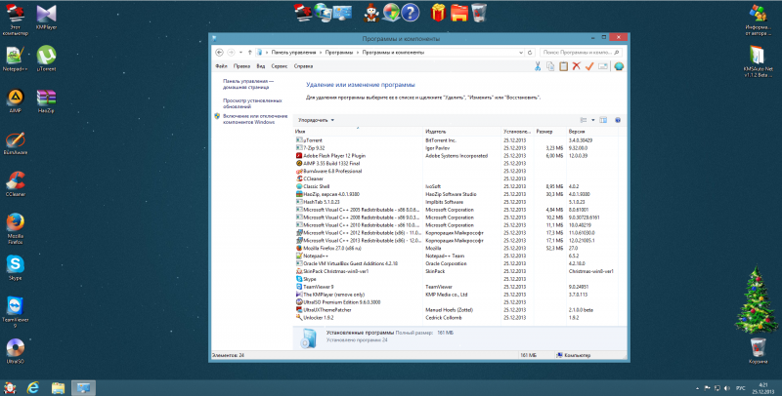
Task: Click the Santa Start button on taskbar
Action: 10,387
